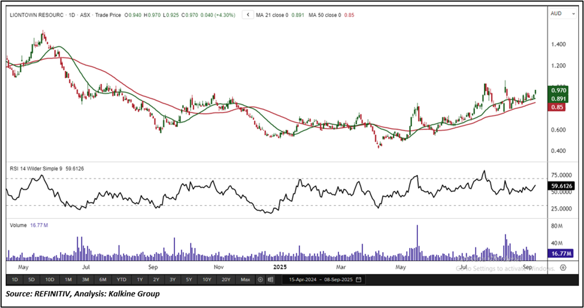Select the MA 50 close 0 indicator label
This screenshot has width=584, height=308.
pos(325,15)
